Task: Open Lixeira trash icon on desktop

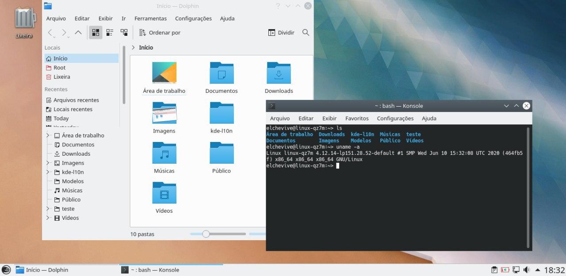Action: pos(24,22)
